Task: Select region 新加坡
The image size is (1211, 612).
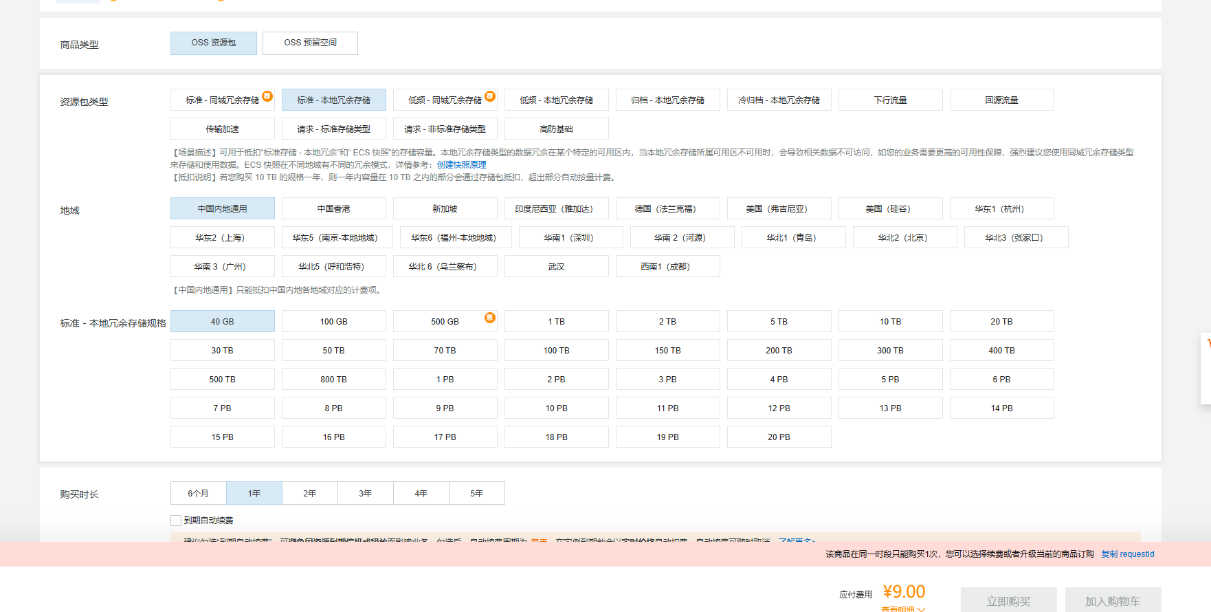Action: [x=445, y=209]
